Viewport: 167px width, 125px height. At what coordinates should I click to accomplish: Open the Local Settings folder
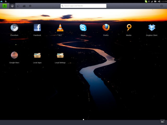coord(60,55)
